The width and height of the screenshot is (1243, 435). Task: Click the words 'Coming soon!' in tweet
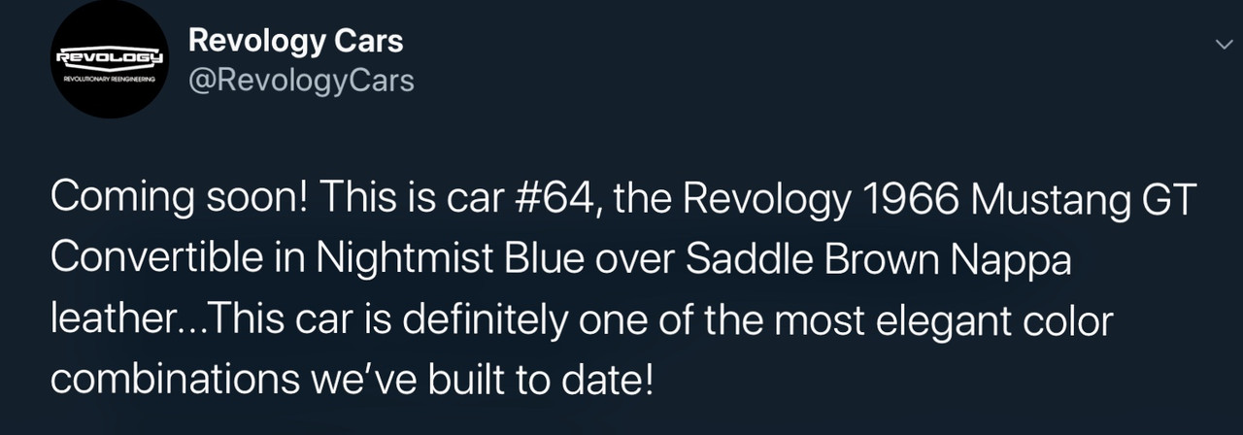pyautogui.click(x=179, y=201)
